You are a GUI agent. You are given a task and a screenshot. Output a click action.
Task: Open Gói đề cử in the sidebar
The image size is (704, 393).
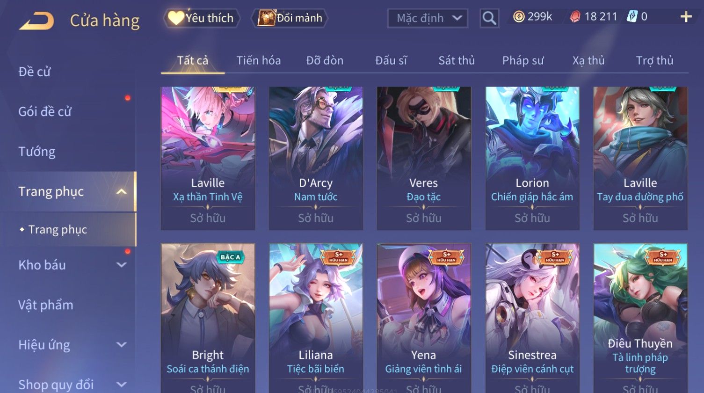point(45,111)
